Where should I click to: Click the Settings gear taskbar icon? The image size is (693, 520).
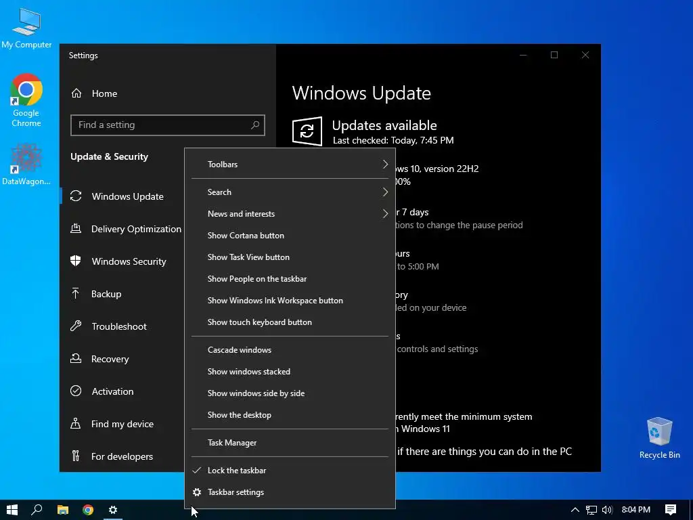pos(113,510)
